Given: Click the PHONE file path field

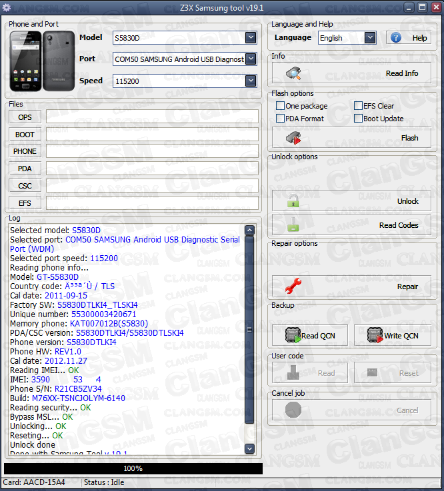Looking at the screenshot, I should 152,151.
